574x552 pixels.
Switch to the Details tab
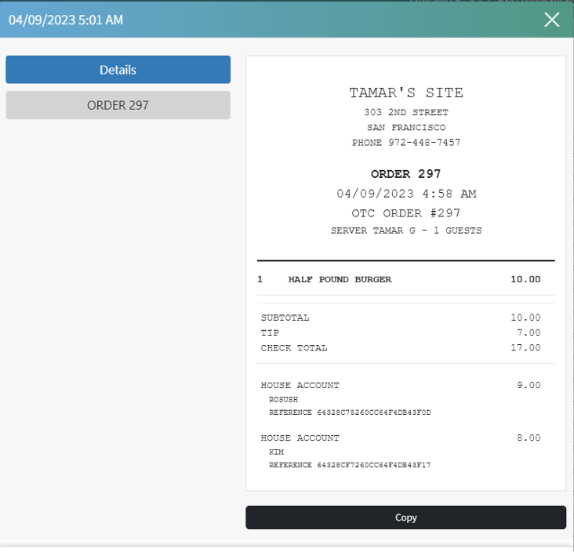pos(118,70)
